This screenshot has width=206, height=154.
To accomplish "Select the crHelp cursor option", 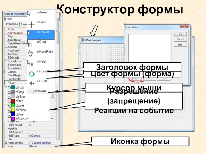I will [41, 64].
